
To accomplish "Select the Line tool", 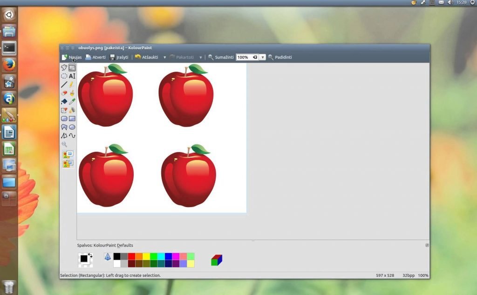I will point(64,85).
